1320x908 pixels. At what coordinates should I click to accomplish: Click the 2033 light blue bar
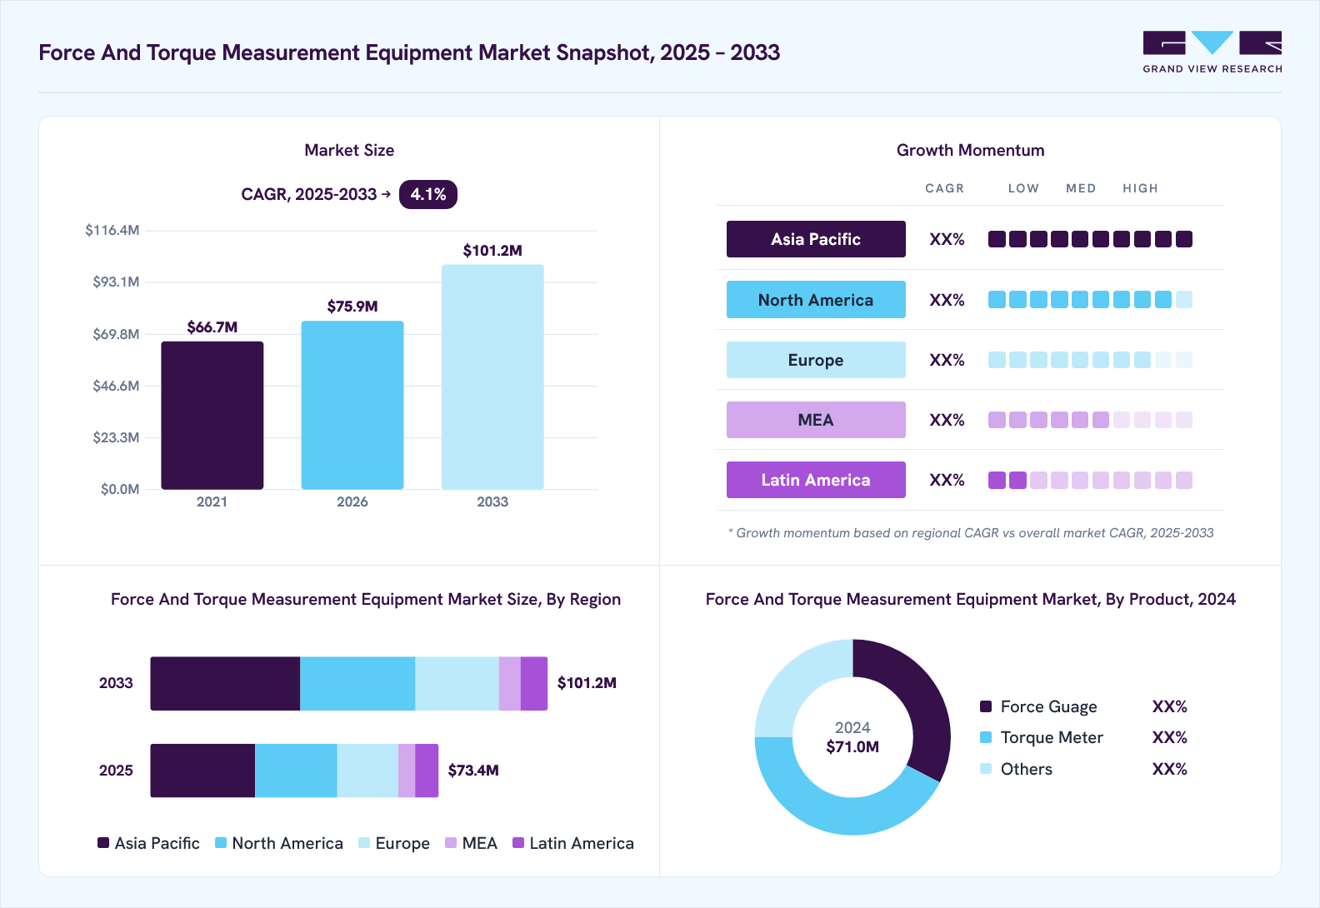[492, 377]
